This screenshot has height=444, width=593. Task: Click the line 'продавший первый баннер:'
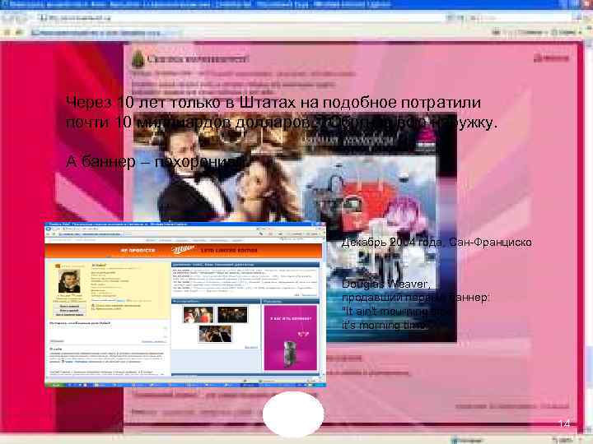pyautogui.click(x=415, y=298)
